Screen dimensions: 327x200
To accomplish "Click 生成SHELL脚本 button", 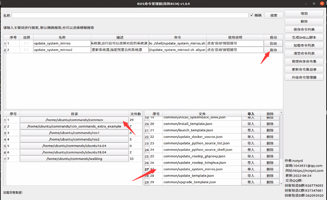I will pos(304,37).
